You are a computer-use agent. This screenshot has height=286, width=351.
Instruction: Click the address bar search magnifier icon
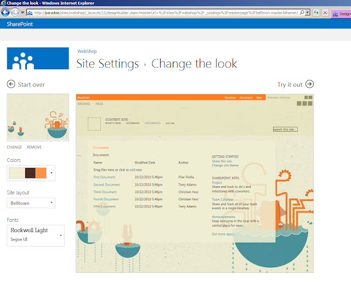point(302,13)
